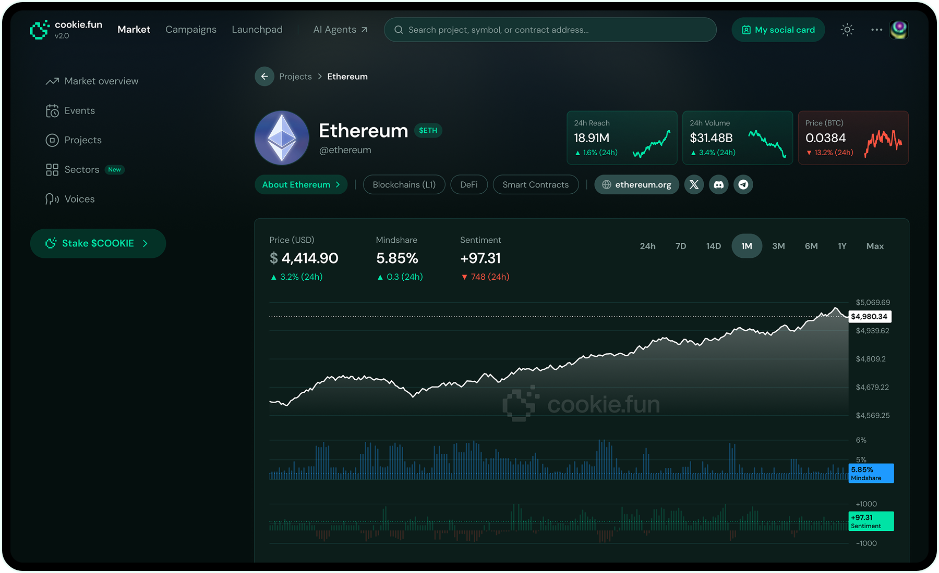Click the Mindshare 5.85% value
This screenshot has height=573, width=939.
397,258
